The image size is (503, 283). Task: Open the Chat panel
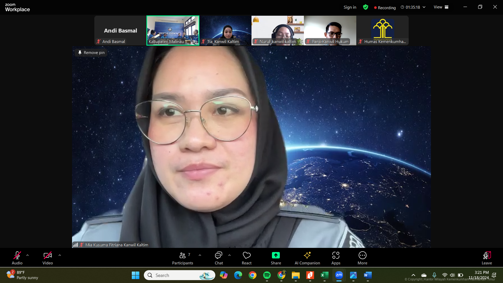[219, 258]
